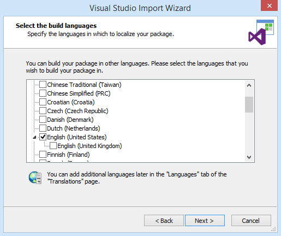The image size is (281, 236).
Task: Select the Croatian (Croatia) label
Action: (71, 102)
